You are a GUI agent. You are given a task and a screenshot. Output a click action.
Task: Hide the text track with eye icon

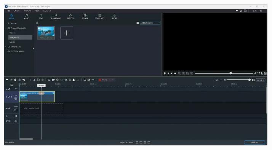click(6, 89)
